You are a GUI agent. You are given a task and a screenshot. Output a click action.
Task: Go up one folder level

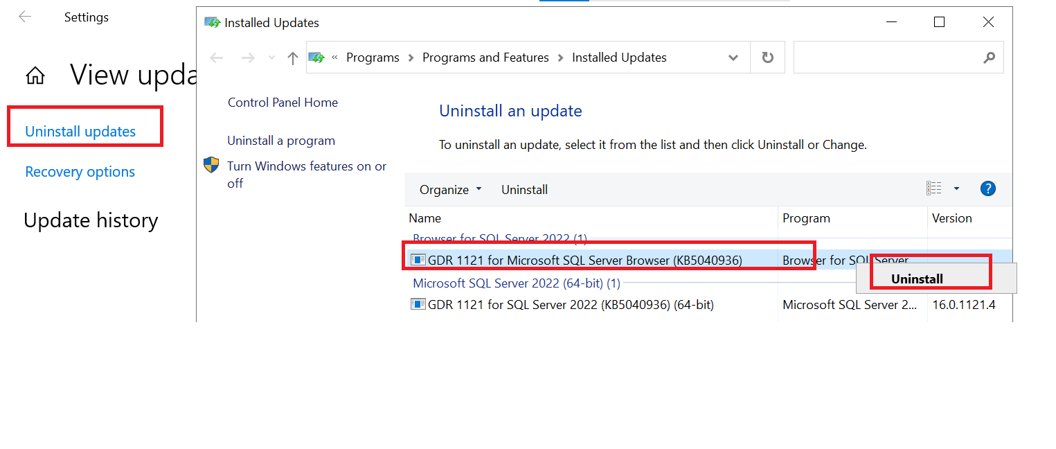pyautogui.click(x=292, y=58)
